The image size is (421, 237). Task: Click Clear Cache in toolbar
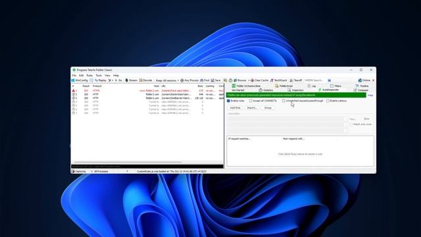(259, 80)
